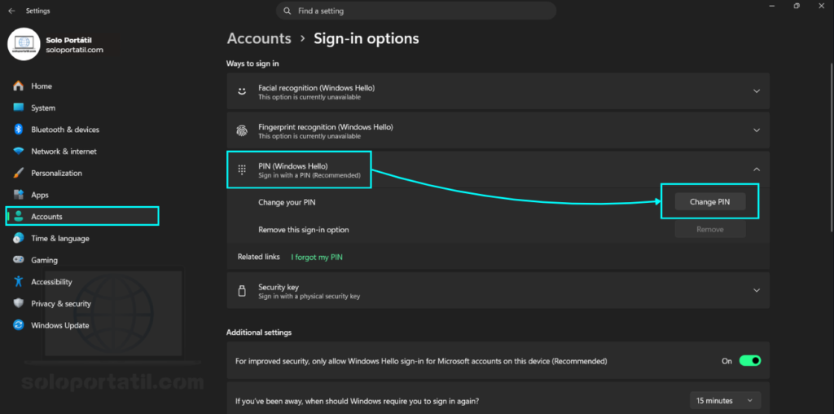Click the Time & language sidebar label
Viewport: 834px width, 414px height.
pyautogui.click(x=60, y=239)
